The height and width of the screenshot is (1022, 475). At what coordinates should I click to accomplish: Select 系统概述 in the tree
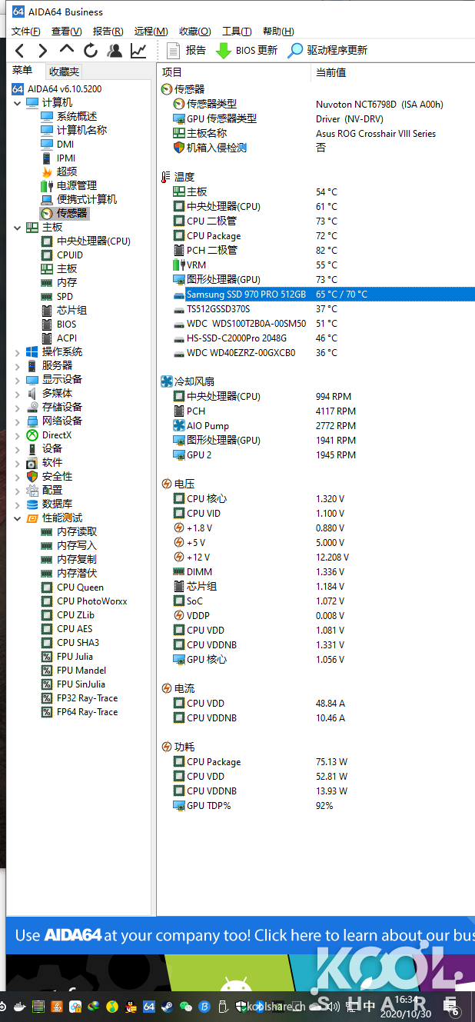77,116
